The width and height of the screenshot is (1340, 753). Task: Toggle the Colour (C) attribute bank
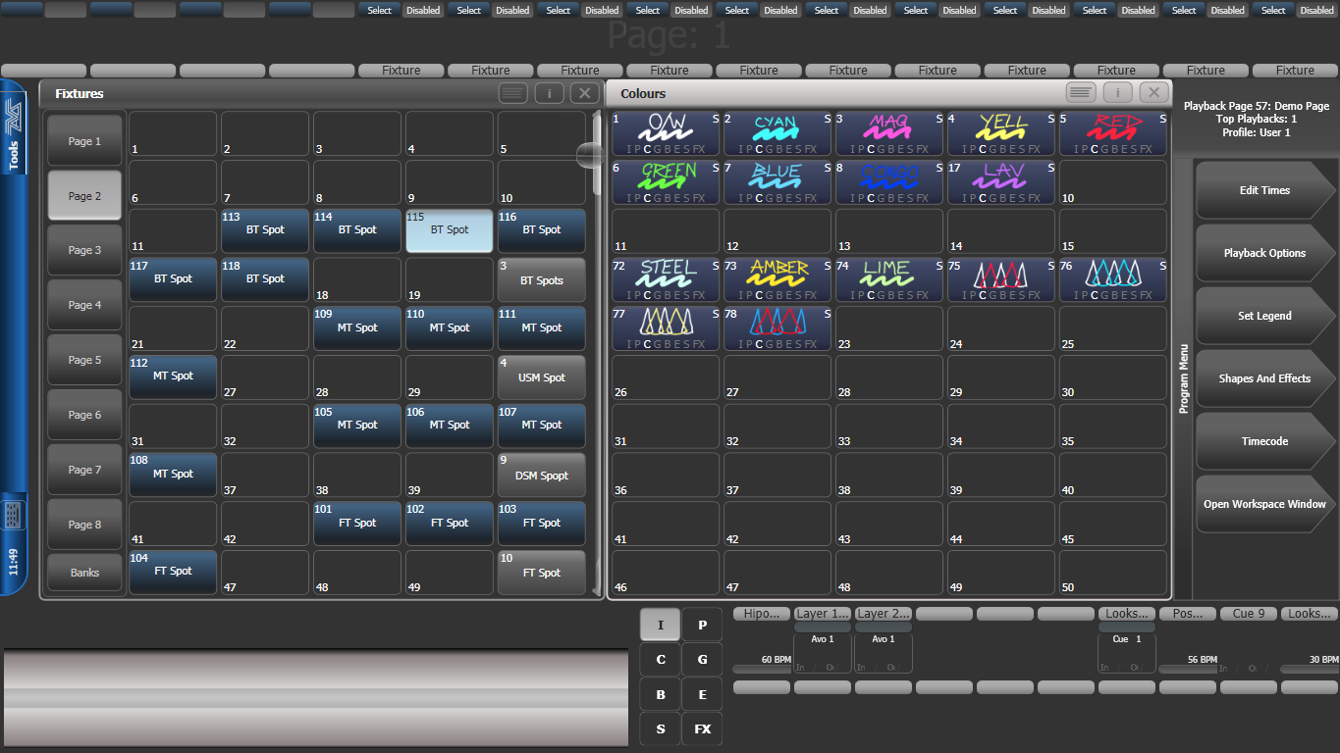click(x=661, y=660)
